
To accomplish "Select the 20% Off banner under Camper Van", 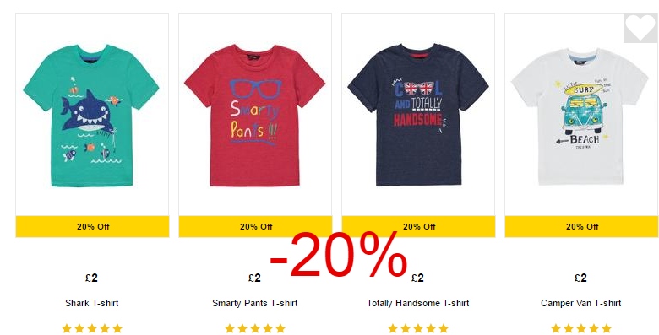I will tap(581, 227).
